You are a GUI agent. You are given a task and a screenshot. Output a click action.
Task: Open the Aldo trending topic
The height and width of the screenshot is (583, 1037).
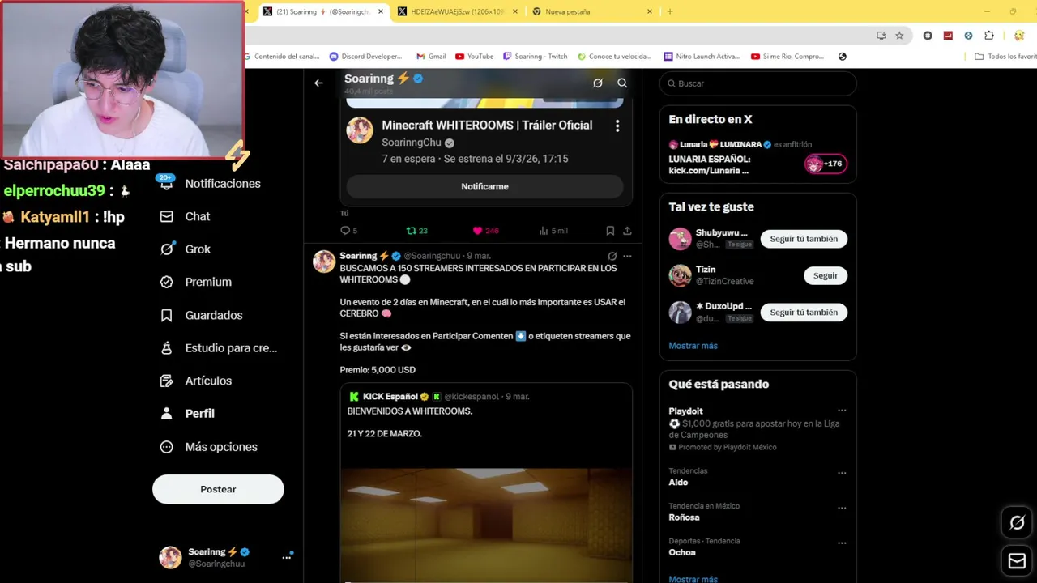(678, 483)
